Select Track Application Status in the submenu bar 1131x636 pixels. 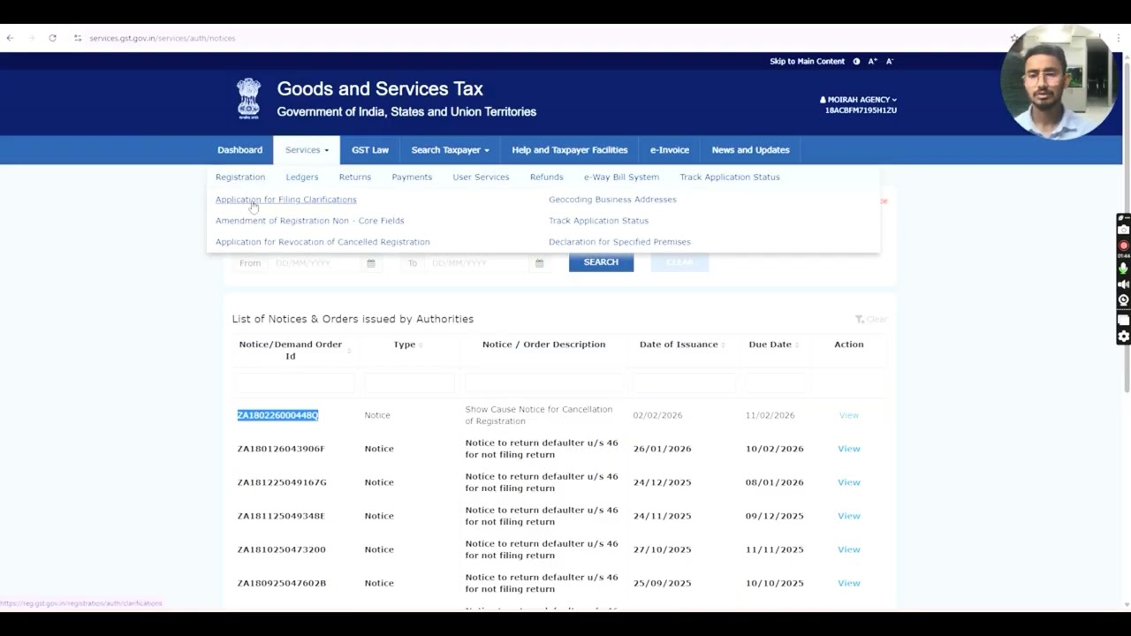[730, 178]
